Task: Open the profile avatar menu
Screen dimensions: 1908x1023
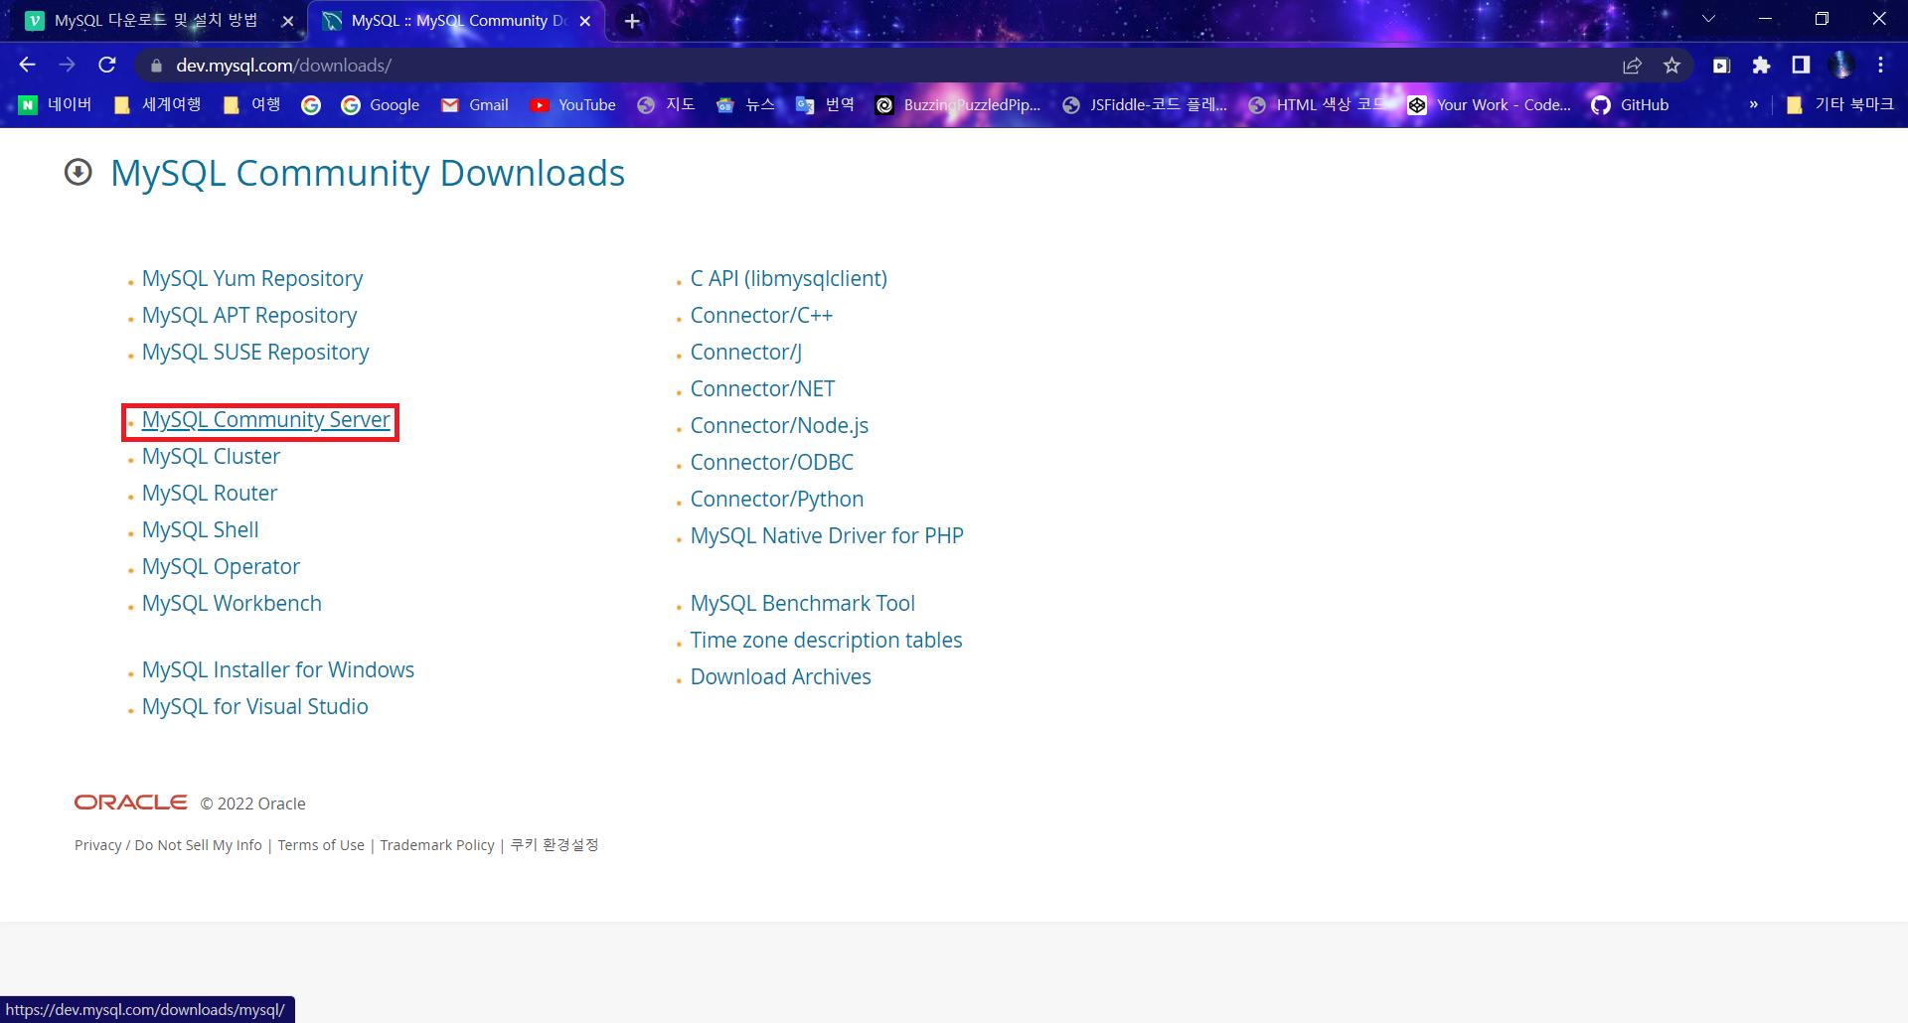Action: point(1841,66)
